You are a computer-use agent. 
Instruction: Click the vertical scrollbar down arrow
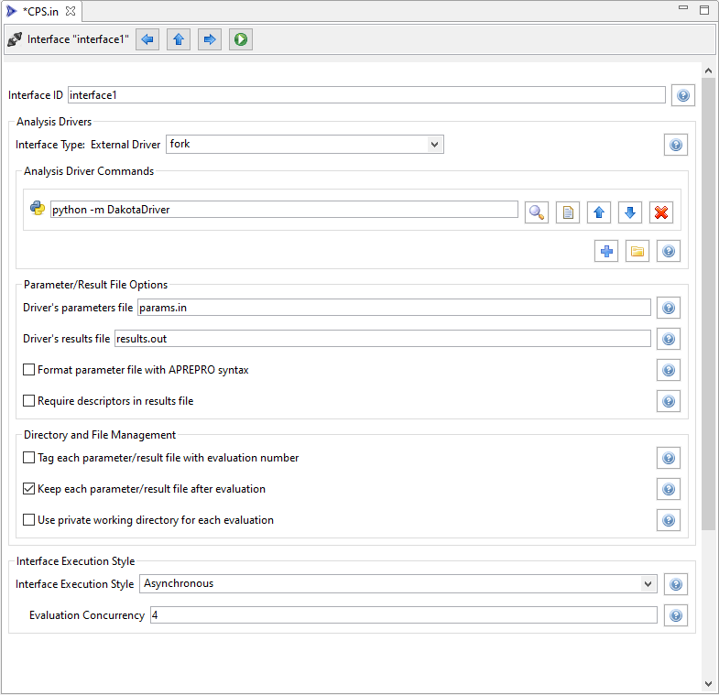click(x=708, y=684)
